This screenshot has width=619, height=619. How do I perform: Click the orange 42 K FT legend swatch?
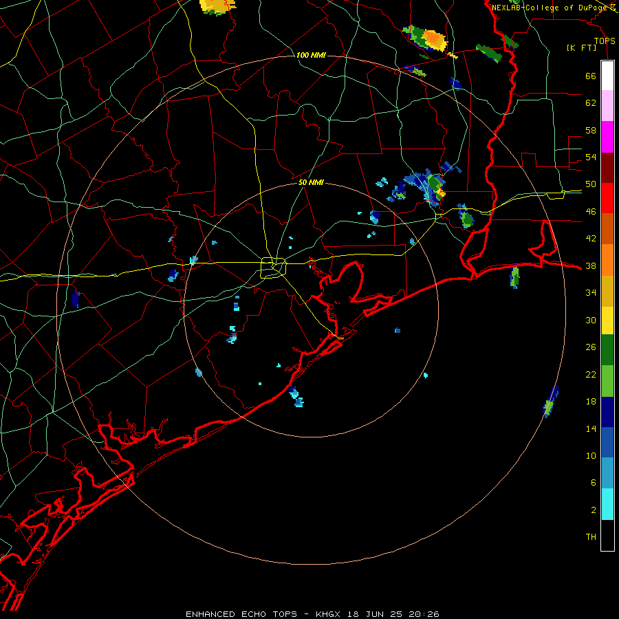607,259
